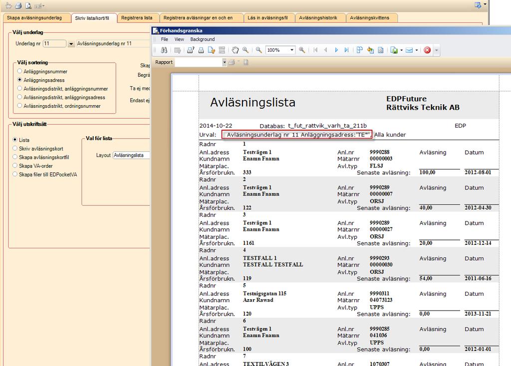Click the header and footer icon
This screenshot has height=366, width=511.
[x=222, y=50]
